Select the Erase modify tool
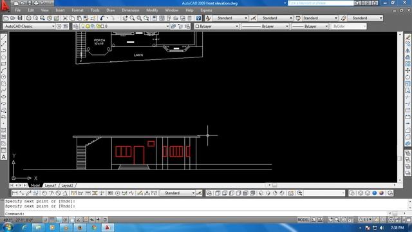 [x=407, y=37]
